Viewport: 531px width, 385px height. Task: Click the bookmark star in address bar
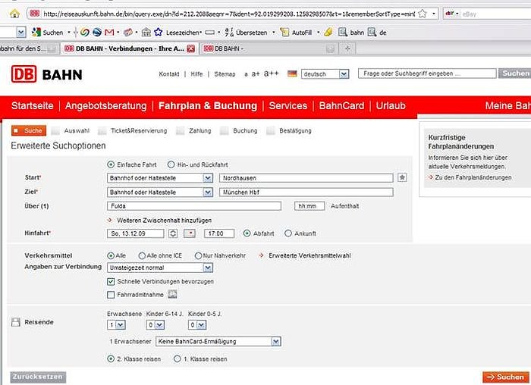point(432,14)
